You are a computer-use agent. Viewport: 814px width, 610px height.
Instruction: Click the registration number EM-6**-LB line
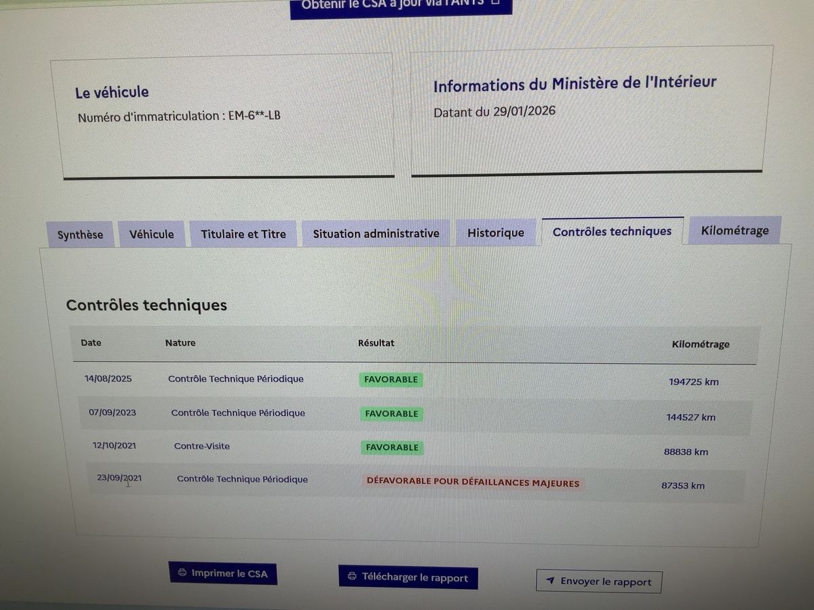click(x=179, y=116)
